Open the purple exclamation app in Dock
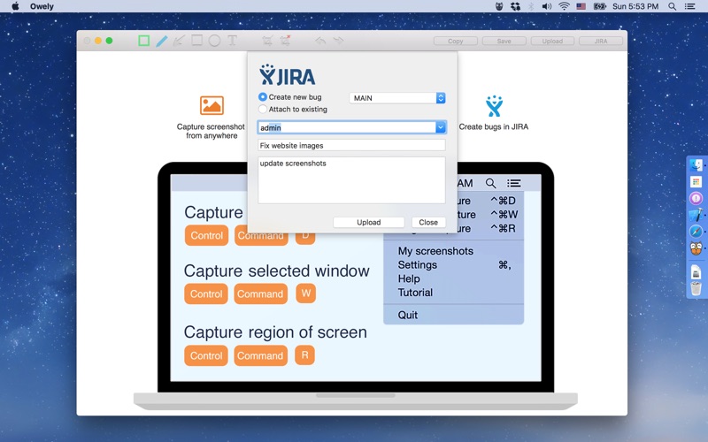This screenshot has height=442, width=708. (x=696, y=198)
